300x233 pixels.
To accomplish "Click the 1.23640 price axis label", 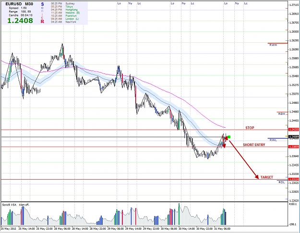I will point(294,156).
